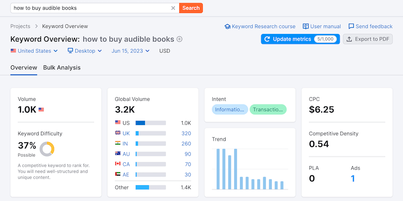Click the 30 volume value for AE
Image resolution: width=403 pixels, height=201 pixels.
pyautogui.click(x=188, y=175)
